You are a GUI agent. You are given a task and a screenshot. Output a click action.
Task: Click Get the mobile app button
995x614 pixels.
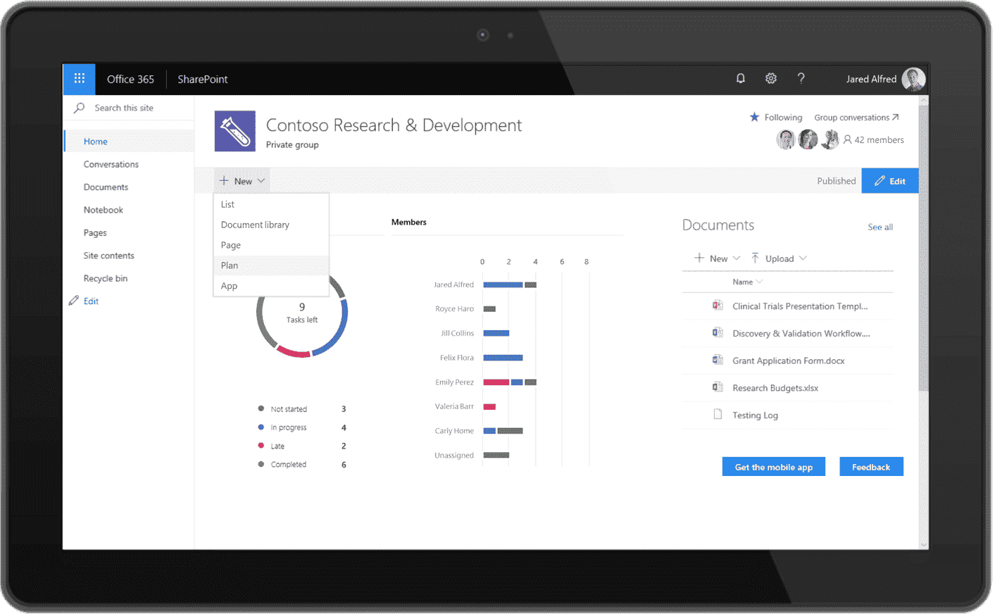tap(773, 467)
